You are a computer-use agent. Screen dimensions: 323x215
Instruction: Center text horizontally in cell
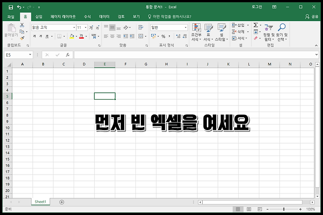(112, 36)
